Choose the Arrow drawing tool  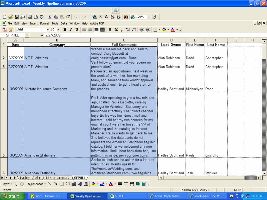pyautogui.click(x=56, y=184)
